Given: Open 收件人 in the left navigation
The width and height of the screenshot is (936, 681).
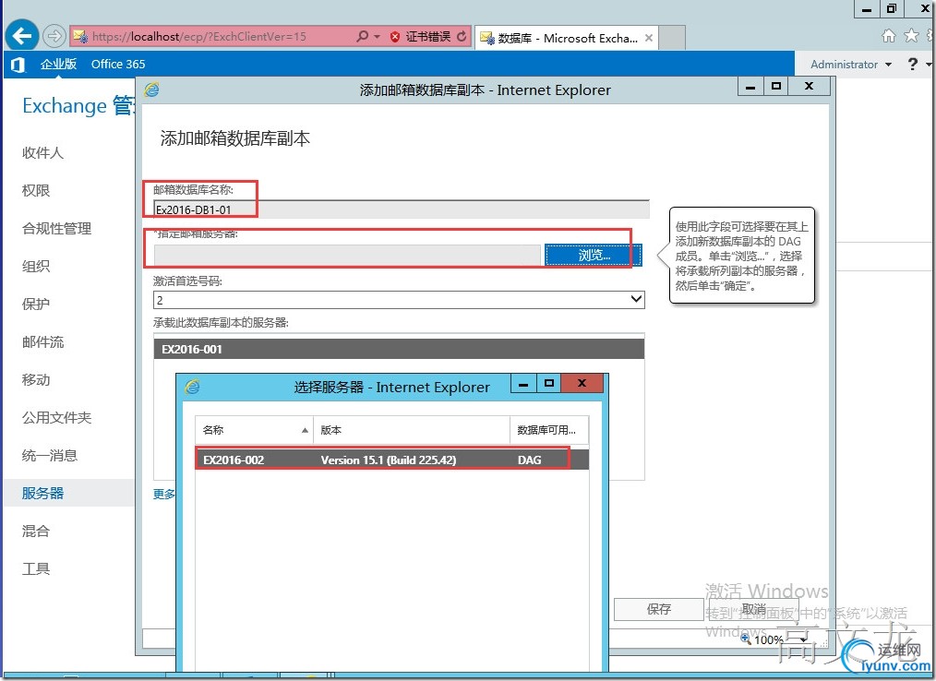Looking at the screenshot, I should click(42, 153).
